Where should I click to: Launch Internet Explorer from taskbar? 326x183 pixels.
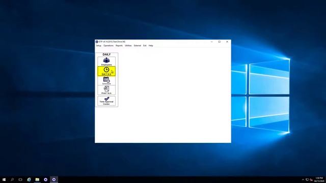(29, 179)
